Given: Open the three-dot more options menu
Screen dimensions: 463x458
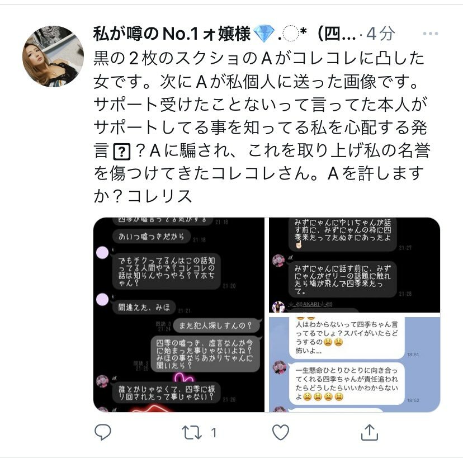Looking at the screenshot, I should click(x=430, y=34).
